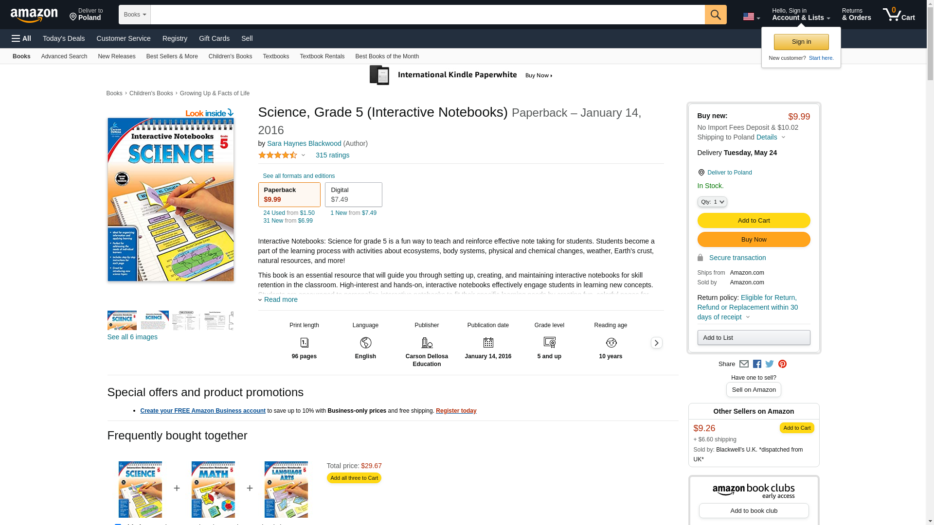Pin the book on Pinterest
934x525 pixels.
click(782, 364)
